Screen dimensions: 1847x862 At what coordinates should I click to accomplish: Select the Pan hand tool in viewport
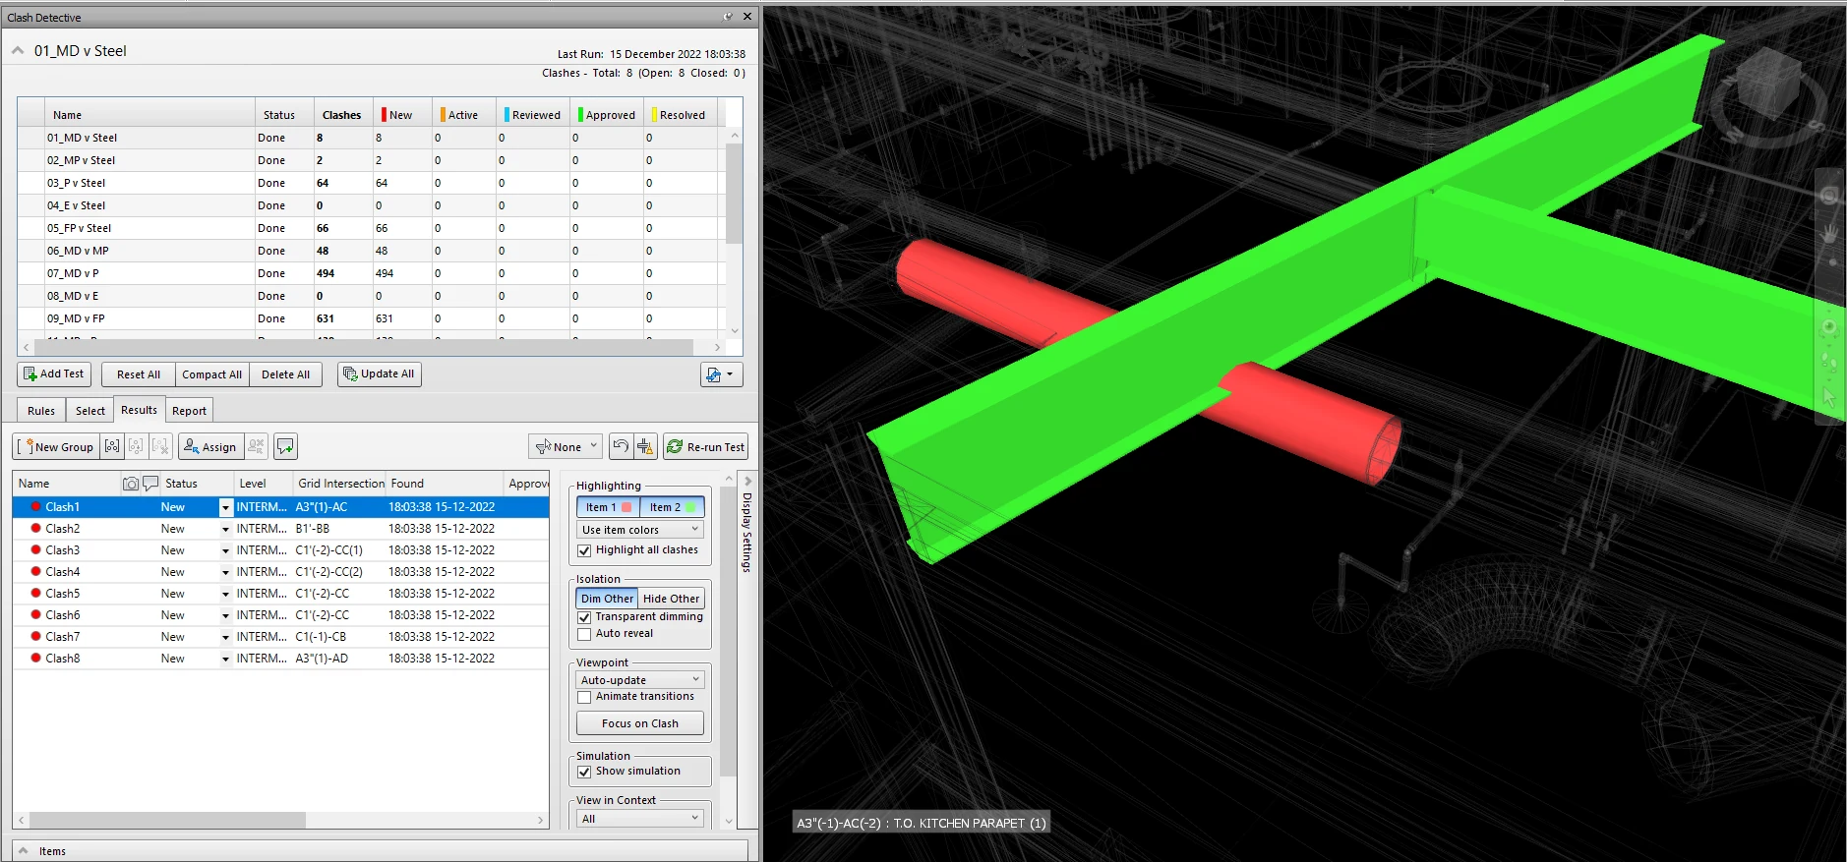click(1829, 233)
